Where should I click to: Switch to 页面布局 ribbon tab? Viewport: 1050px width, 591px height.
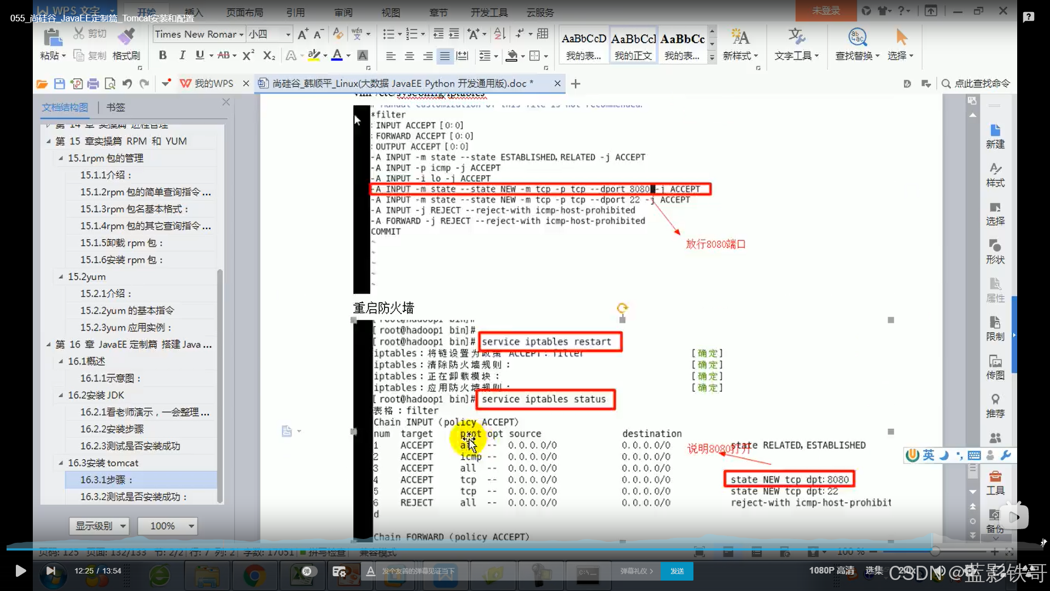pos(244,12)
